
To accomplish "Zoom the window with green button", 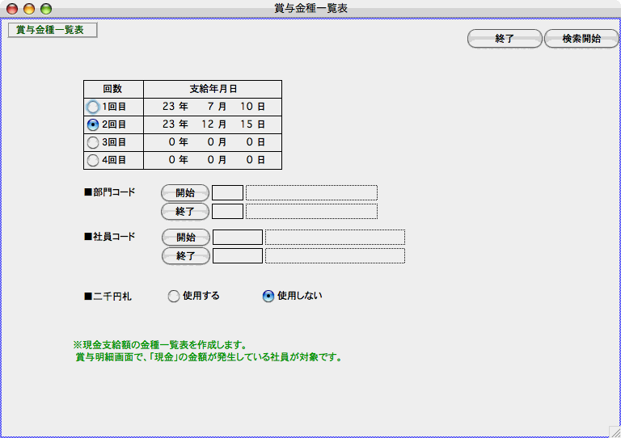I will click(46, 8).
